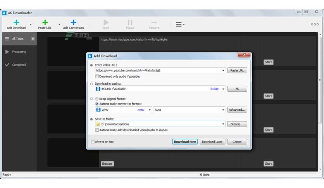Enable automatically add to iTunes checkbox
Viewport: 324px width, 188px height.
coord(97,130)
